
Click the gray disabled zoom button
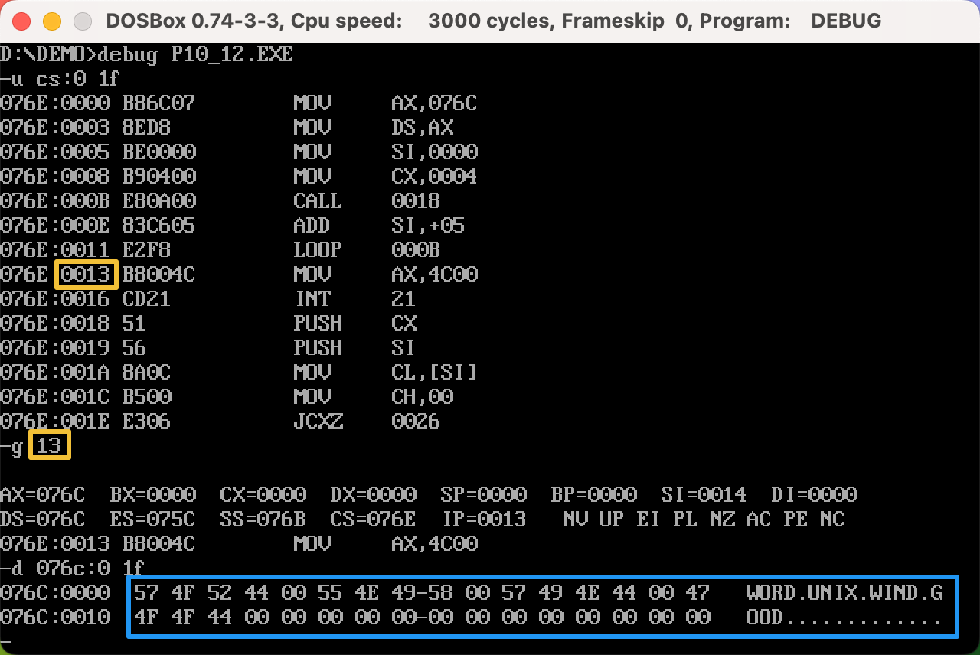[x=81, y=21]
